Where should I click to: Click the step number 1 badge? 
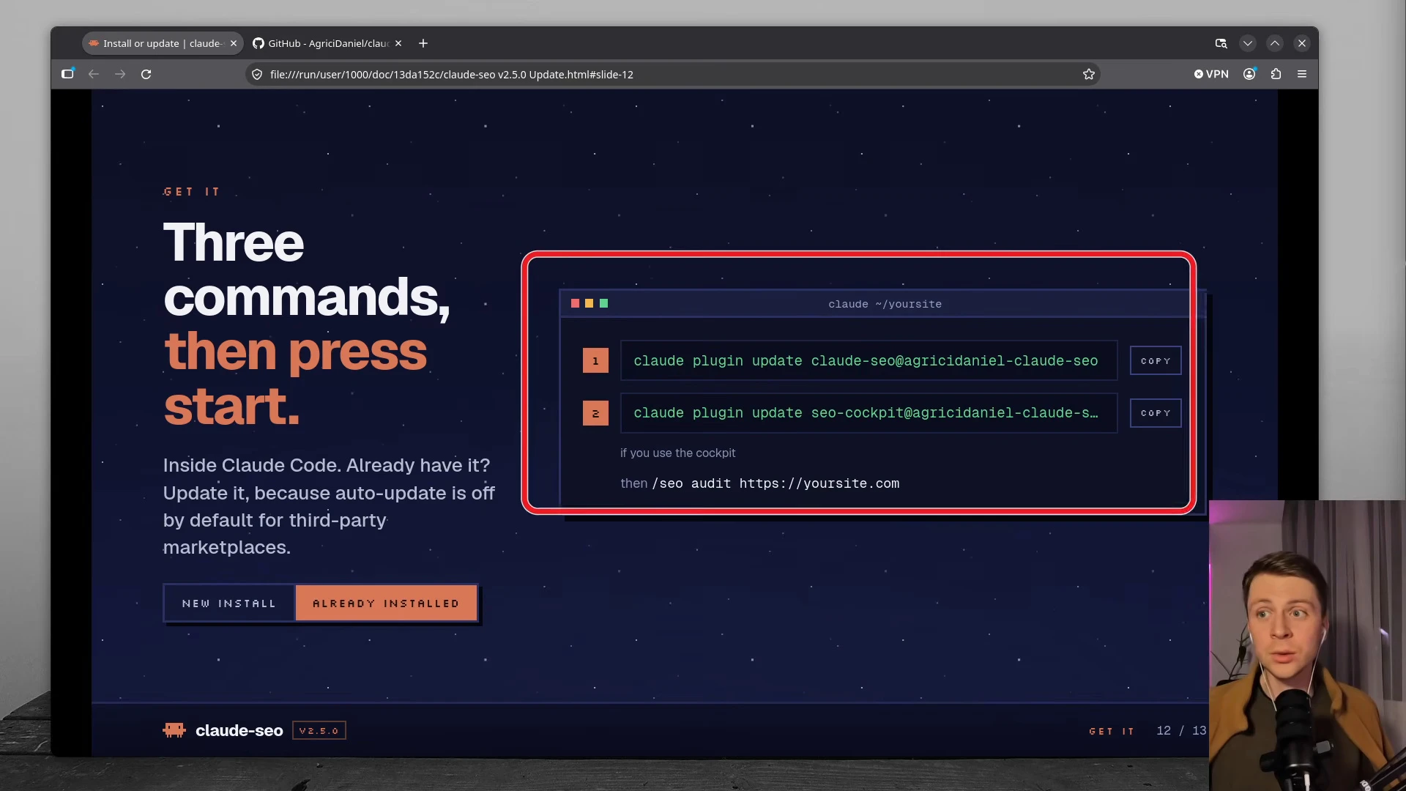pos(595,360)
